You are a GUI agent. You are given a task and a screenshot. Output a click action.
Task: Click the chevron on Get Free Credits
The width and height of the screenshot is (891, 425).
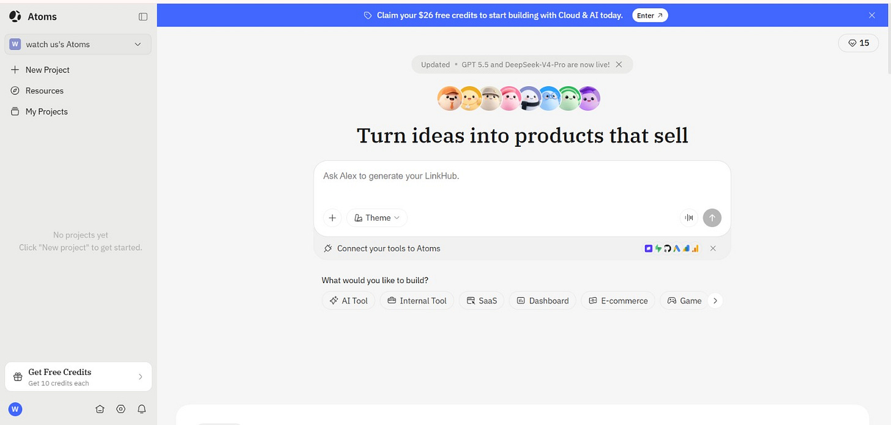point(140,377)
